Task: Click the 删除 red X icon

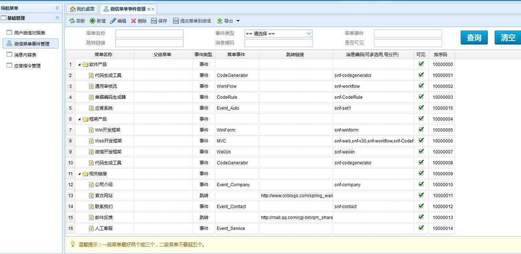Action: [133, 21]
